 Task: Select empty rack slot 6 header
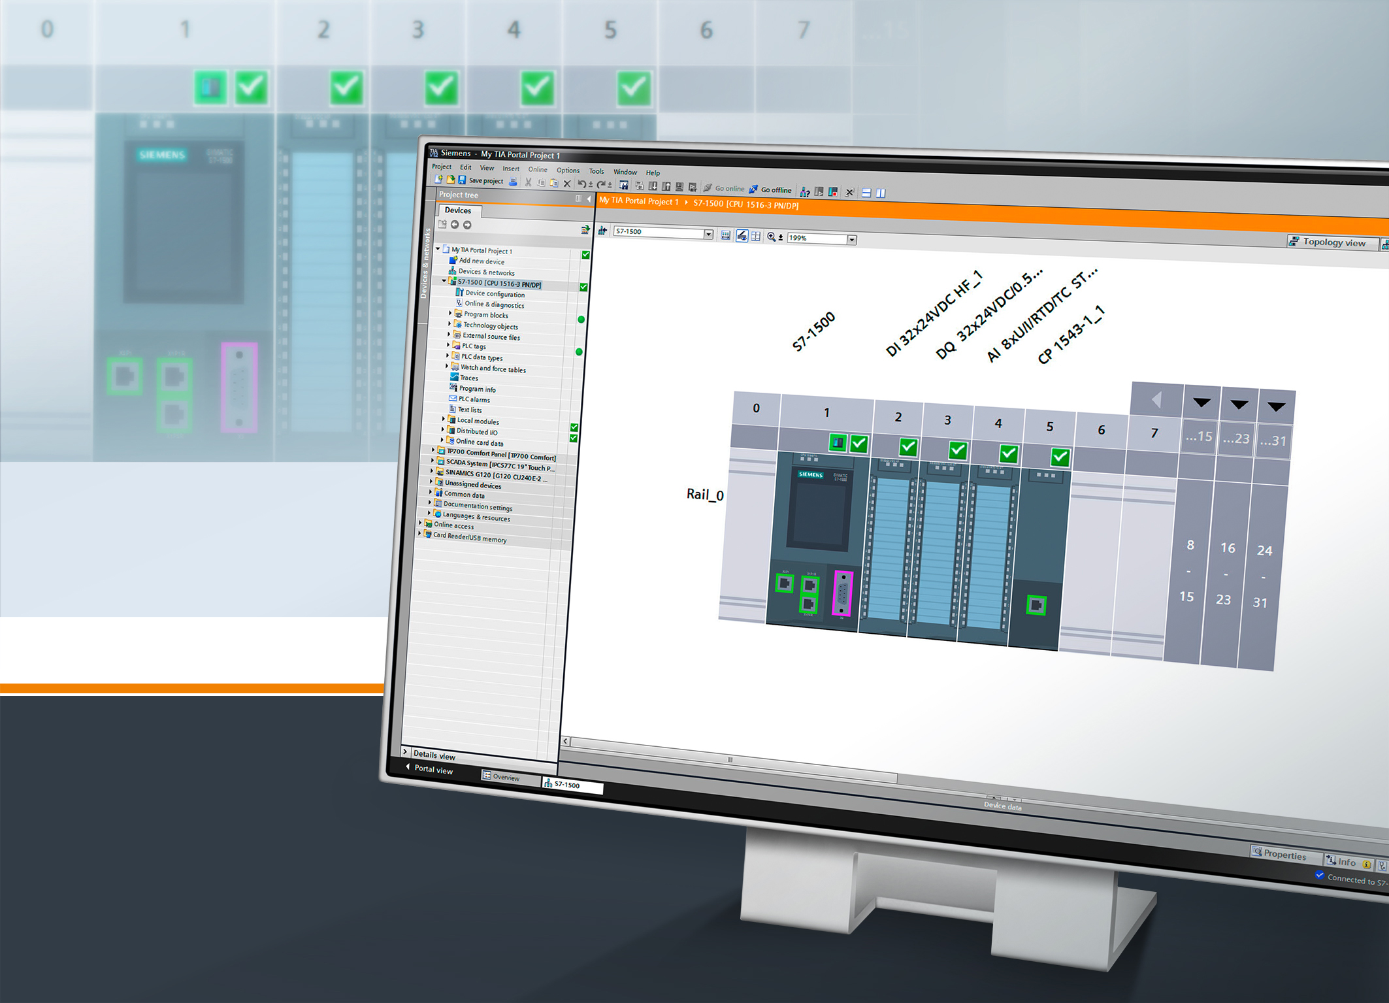pos(1101,430)
